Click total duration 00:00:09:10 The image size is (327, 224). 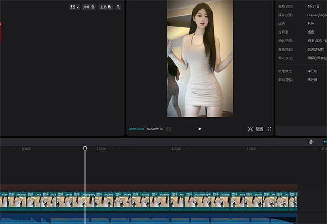(155, 129)
